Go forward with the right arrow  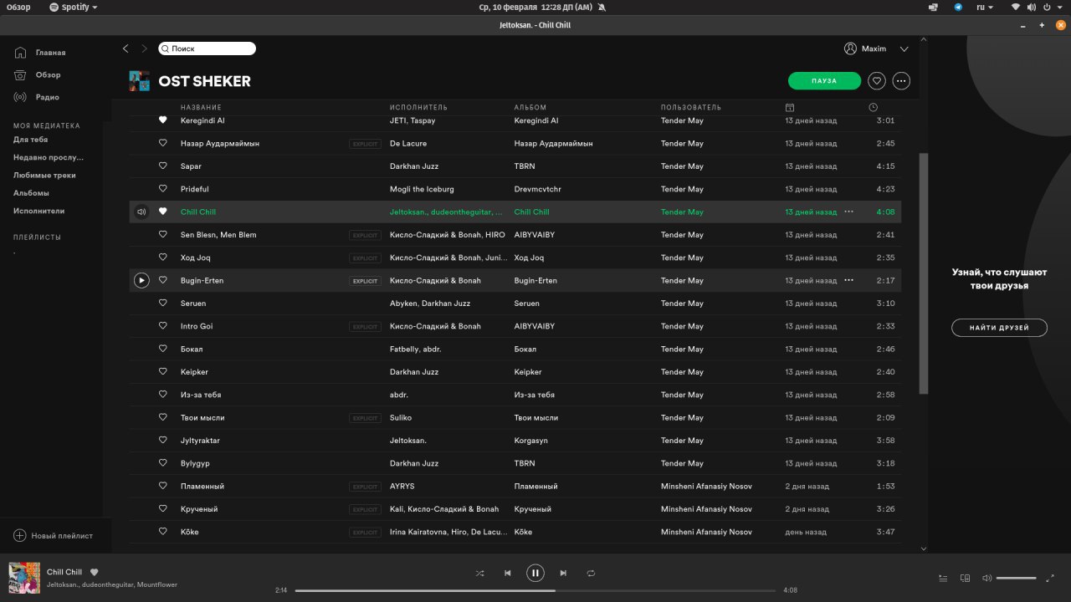144,48
